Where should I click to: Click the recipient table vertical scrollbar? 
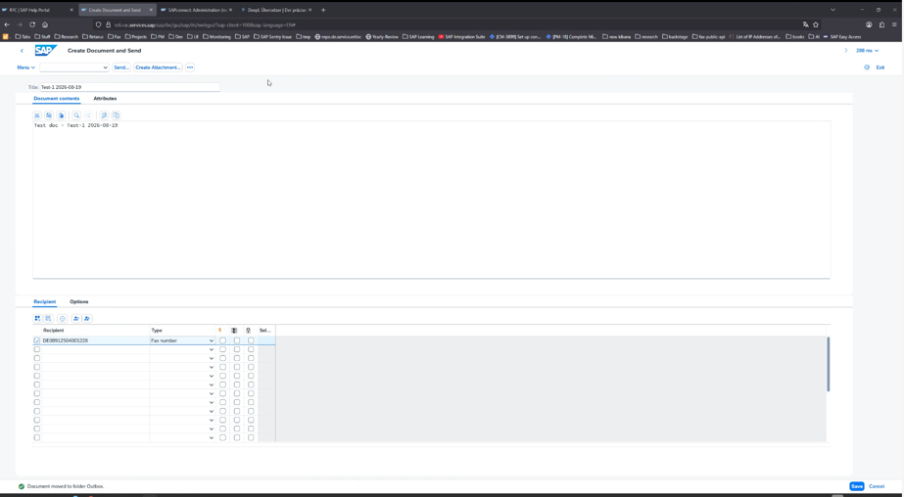829,365
